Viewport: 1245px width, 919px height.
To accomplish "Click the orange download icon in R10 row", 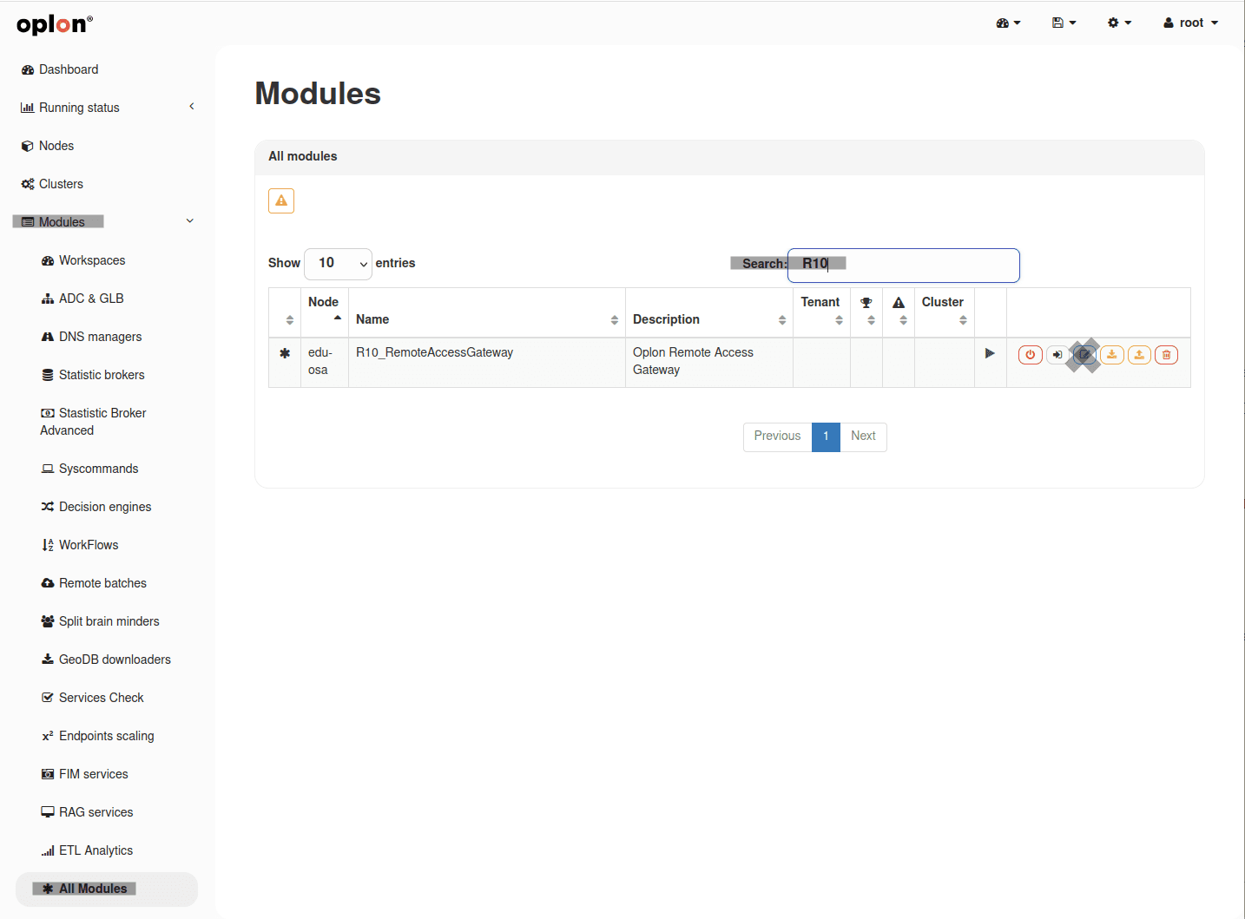I will (1111, 355).
